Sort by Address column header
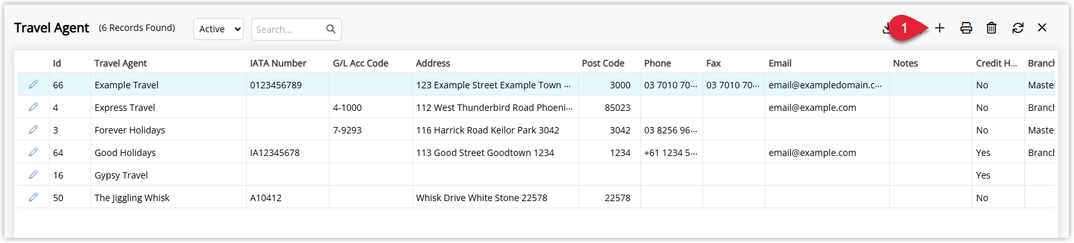The width and height of the screenshot is (1074, 243). [433, 63]
